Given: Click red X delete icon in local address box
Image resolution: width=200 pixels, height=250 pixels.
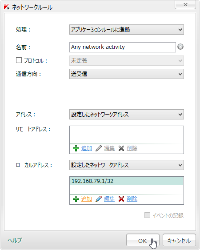Looking at the screenshot, I should pyautogui.click(x=121, y=199).
